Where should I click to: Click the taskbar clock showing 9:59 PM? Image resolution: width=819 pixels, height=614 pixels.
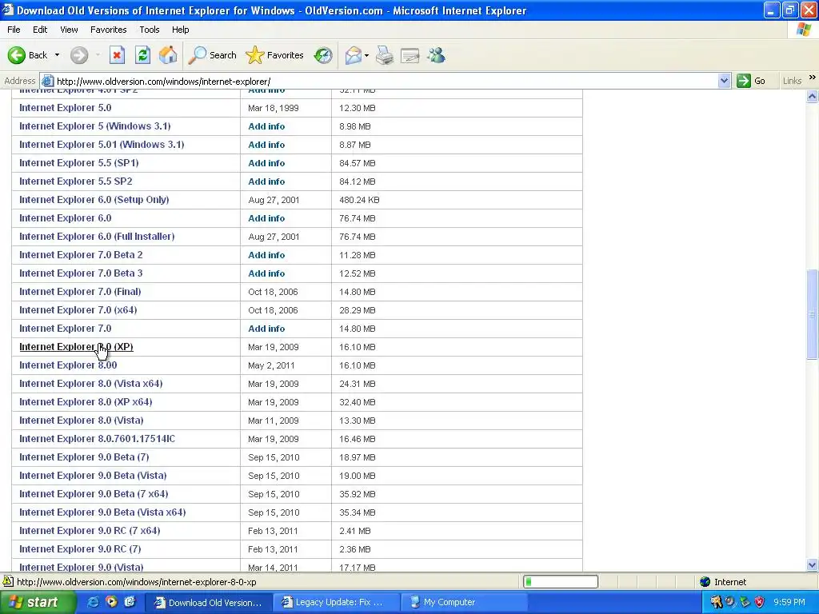pyautogui.click(x=789, y=602)
